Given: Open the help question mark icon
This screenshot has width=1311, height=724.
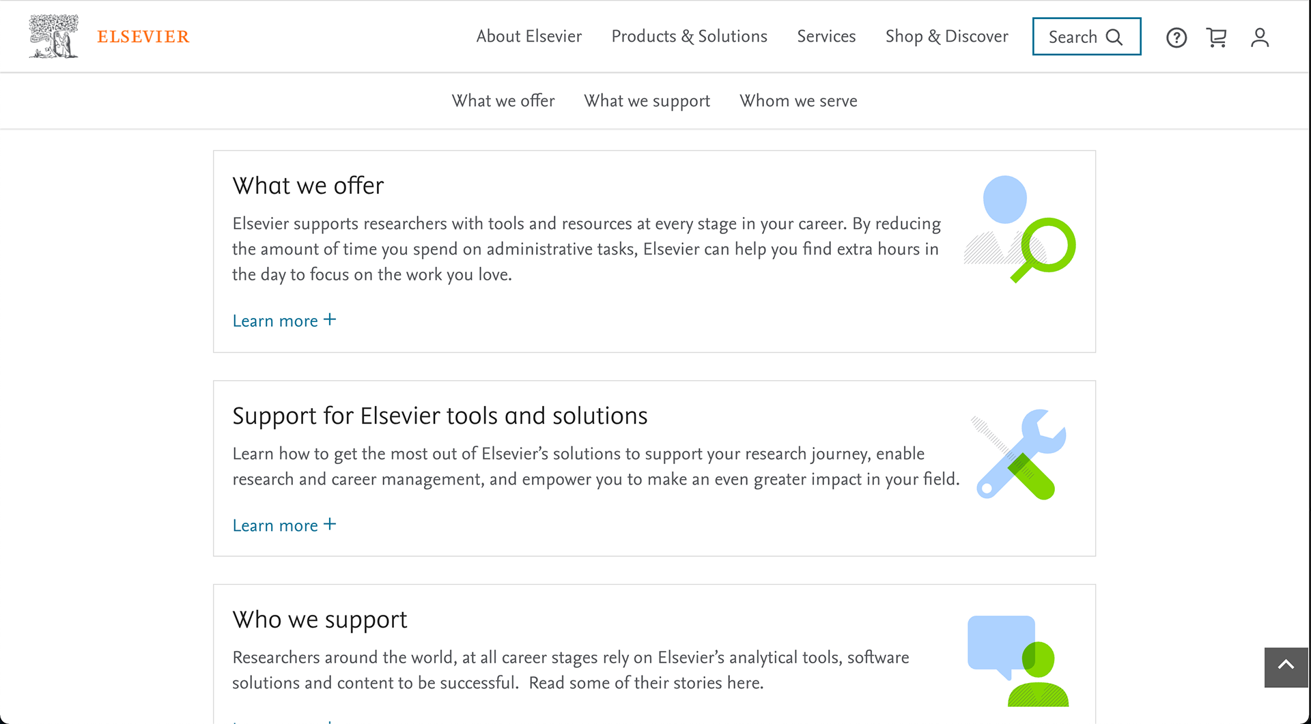Looking at the screenshot, I should click(x=1176, y=38).
